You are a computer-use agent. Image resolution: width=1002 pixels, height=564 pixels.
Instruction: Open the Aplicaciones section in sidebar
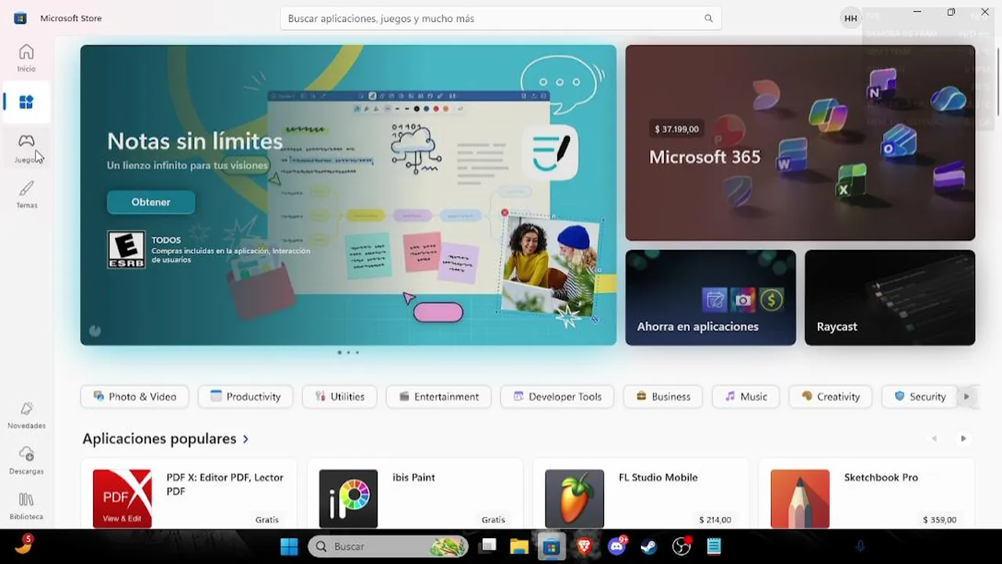coord(27,103)
